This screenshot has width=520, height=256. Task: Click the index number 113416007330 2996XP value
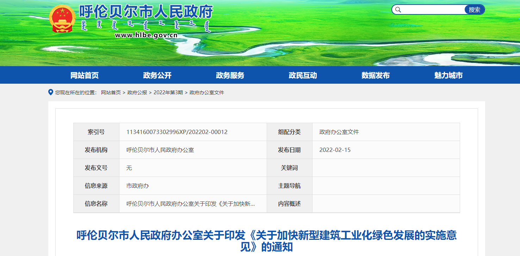(177, 132)
